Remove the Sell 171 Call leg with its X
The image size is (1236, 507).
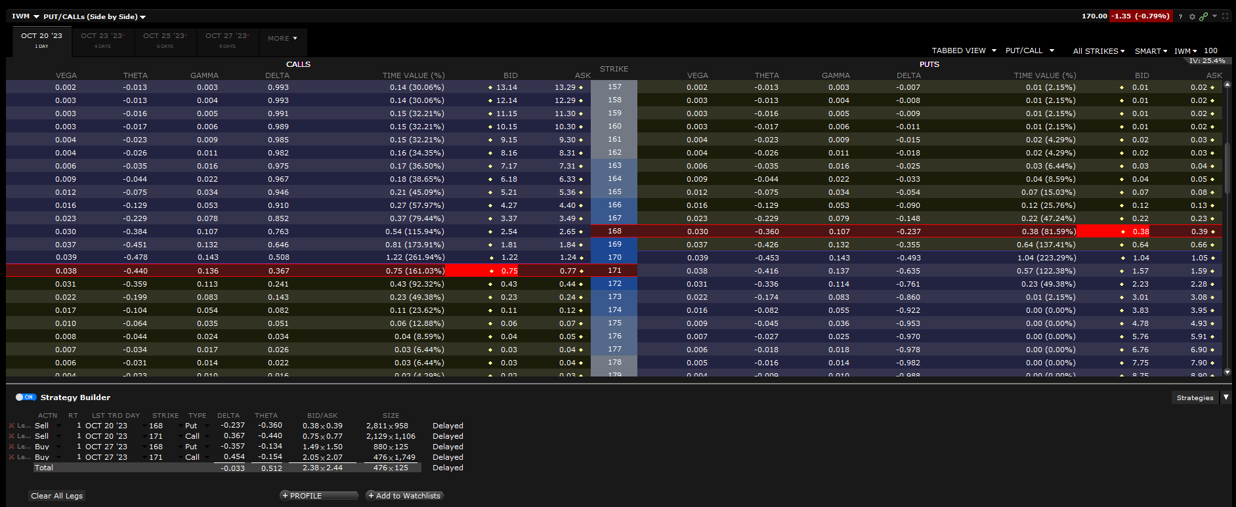click(11, 436)
